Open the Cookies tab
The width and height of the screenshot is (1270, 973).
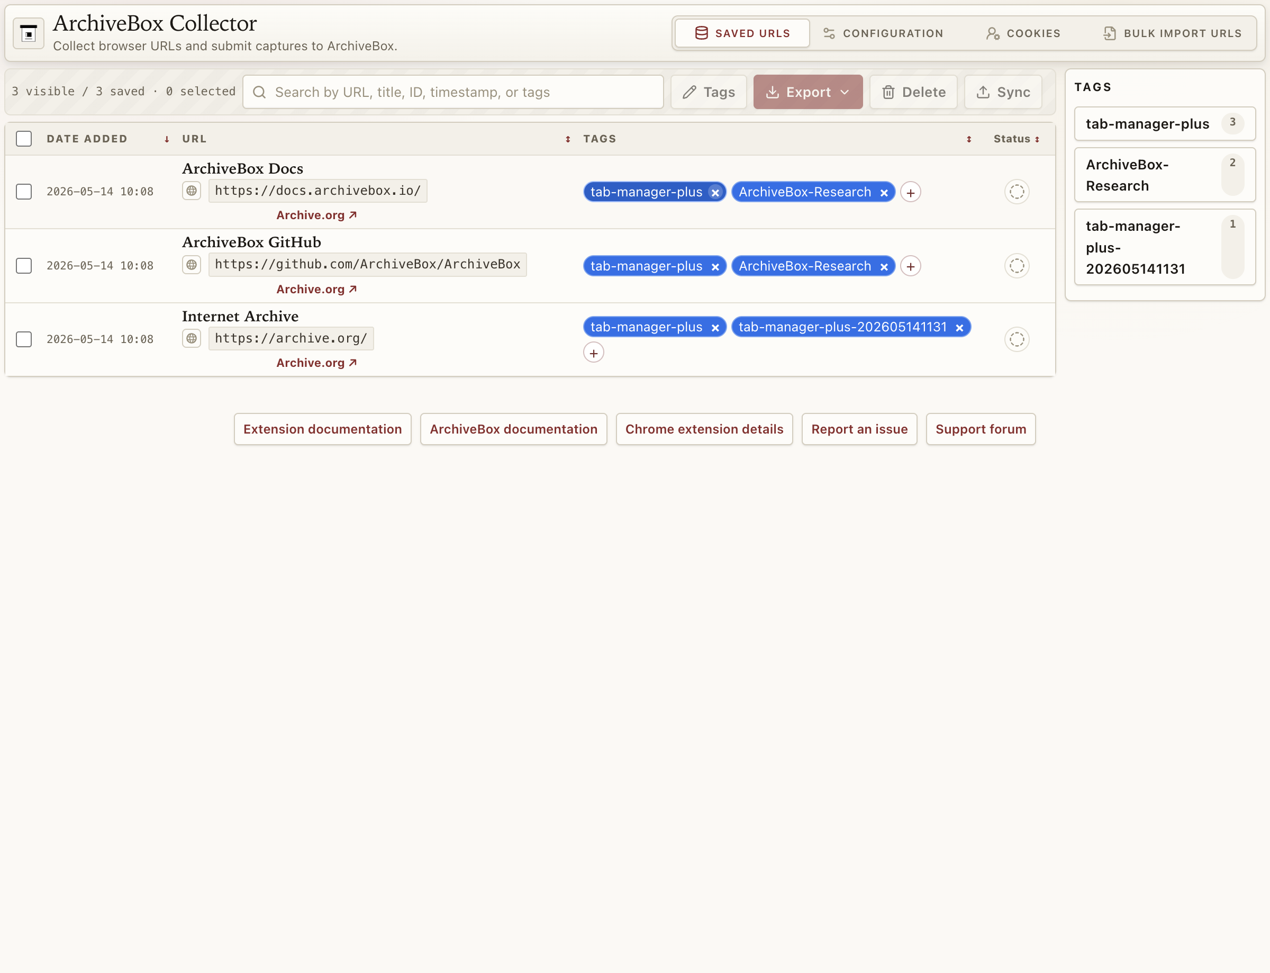pyautogui.click(x=1023, y=33)
